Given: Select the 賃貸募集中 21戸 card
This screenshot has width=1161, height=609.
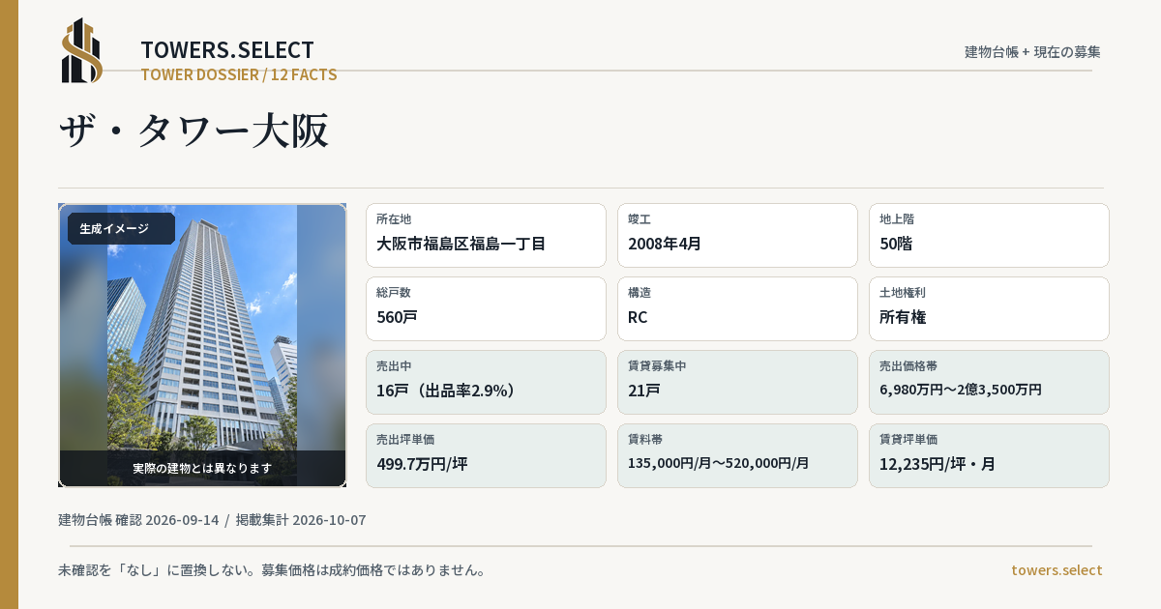Looking at the screenshot, I should [x=737, y=382].
